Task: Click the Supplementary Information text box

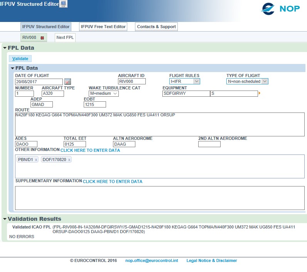Action: click(x=160, y=198)
